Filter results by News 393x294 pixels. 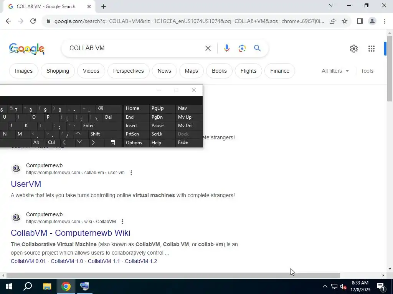(164, 71)
